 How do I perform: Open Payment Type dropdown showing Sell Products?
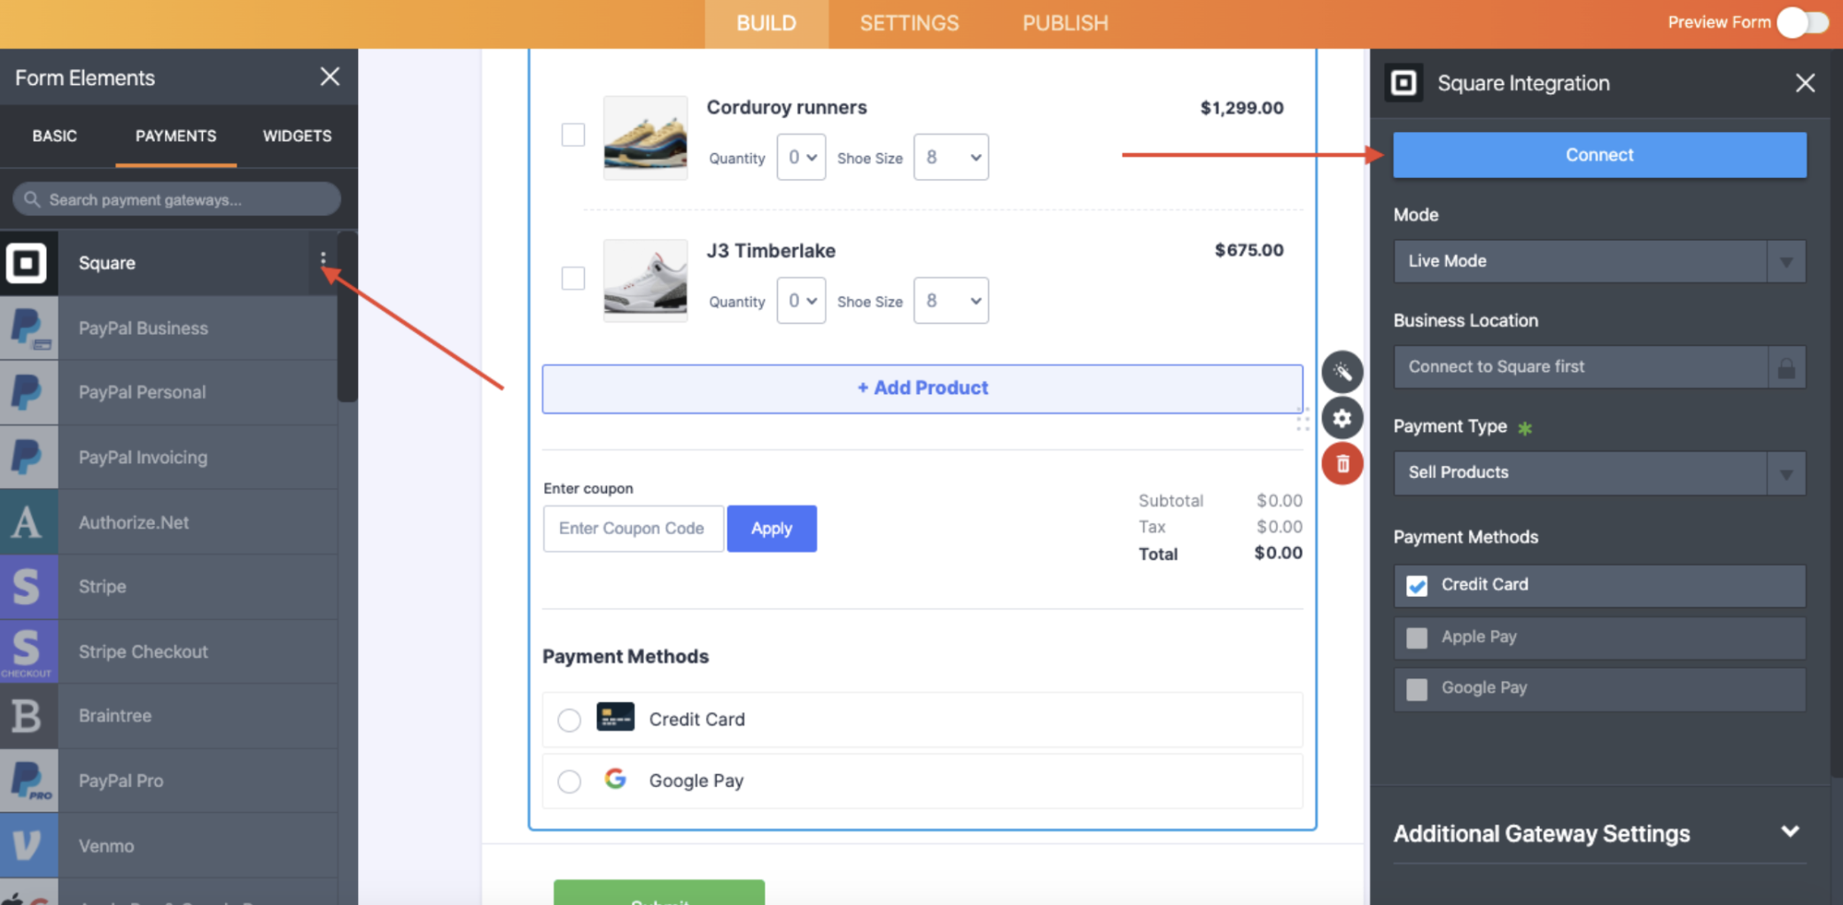(x=1598, y=473)
